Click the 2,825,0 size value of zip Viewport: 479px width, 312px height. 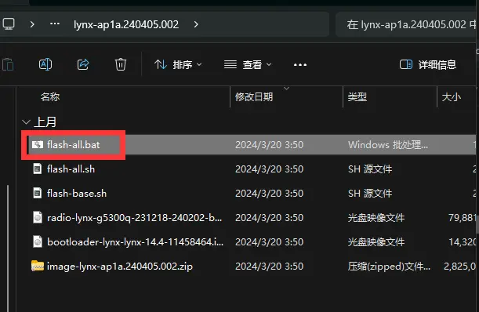pos(460,267)
